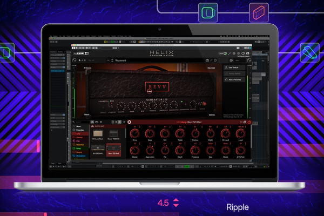This screenshot has height=216, width=324.
Task: Switch browser to large grid view
Action: 120,122
